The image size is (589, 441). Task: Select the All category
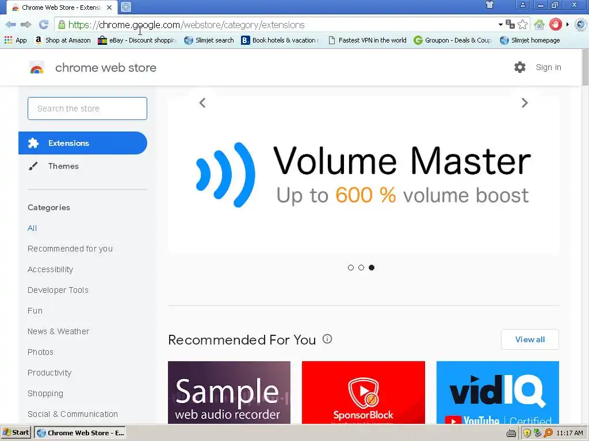click(x=32, y=228)
